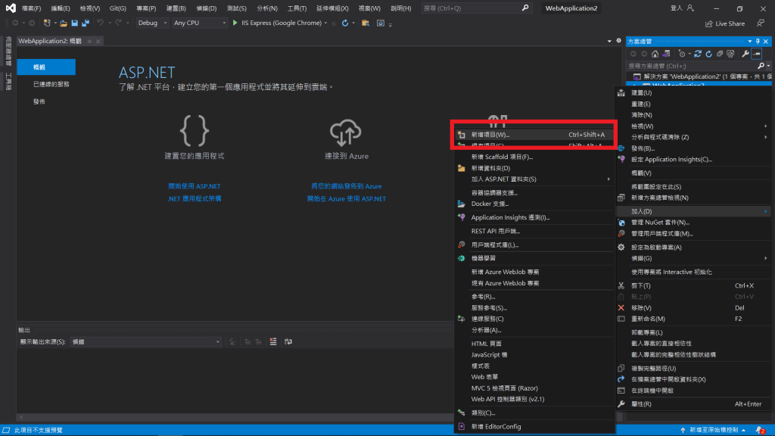775x436 pixels.
Task: Open link .NET 應用程式架構
Action: coord(195,199)
